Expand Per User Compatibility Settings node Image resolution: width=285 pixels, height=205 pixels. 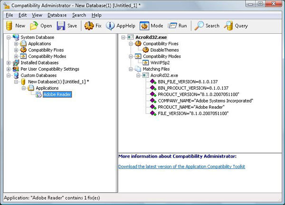coord(9,69)
